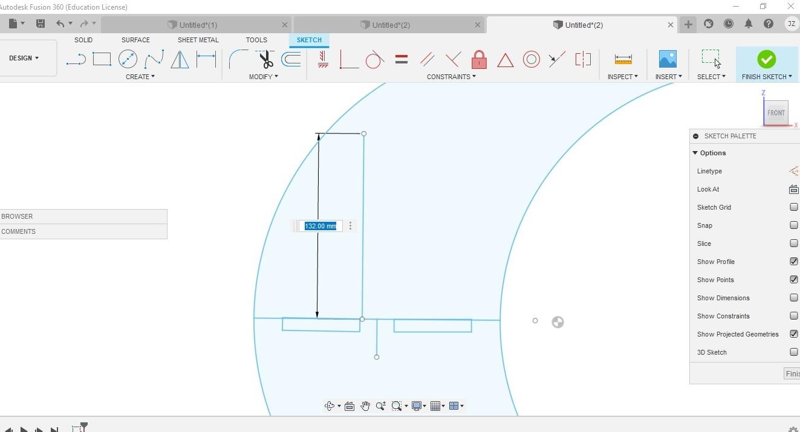Select the Offset tool in Modify

[x=291, y=59]
